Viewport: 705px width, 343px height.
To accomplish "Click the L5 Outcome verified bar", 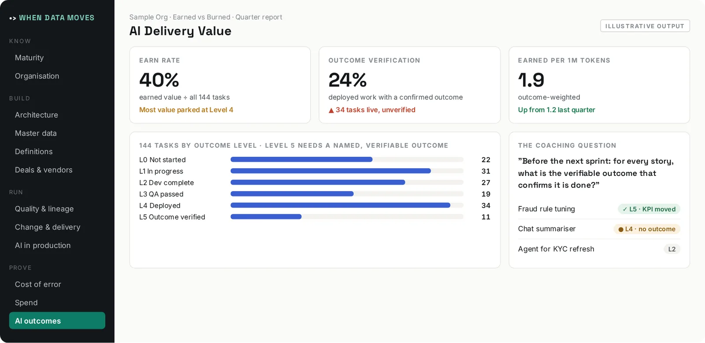I will point(347,217).
